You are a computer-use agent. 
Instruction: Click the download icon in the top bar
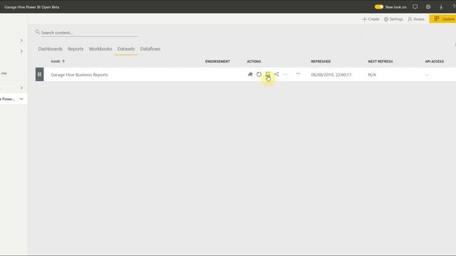pos(441,6)
